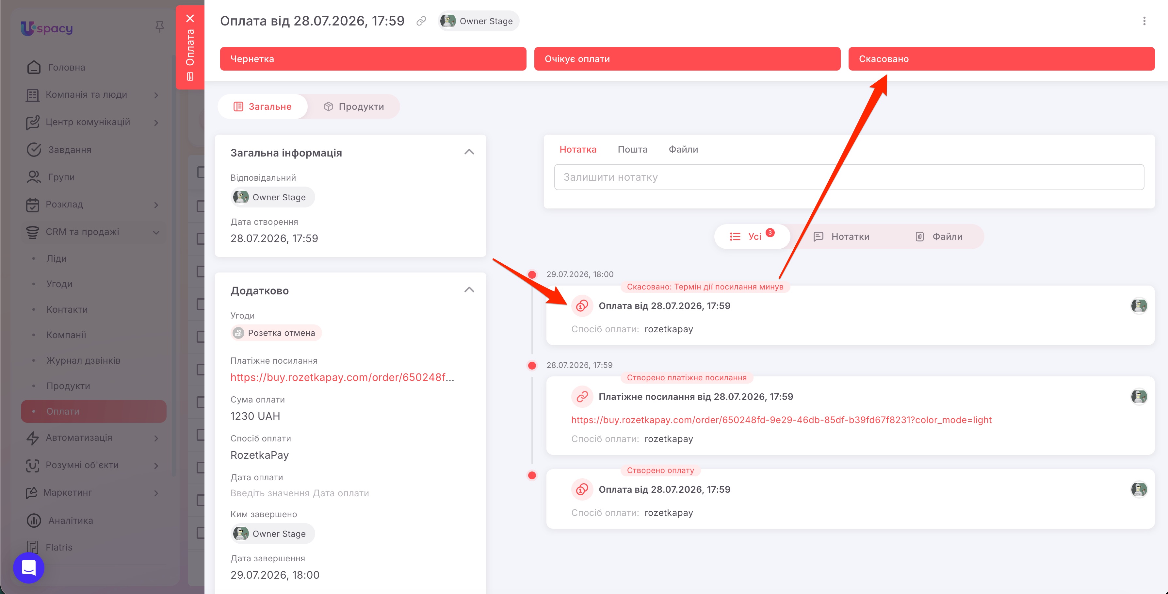Screen dimensions: 1168x594
Task: Open Flatris icon in sidebar
Action: tap(32, 547)
